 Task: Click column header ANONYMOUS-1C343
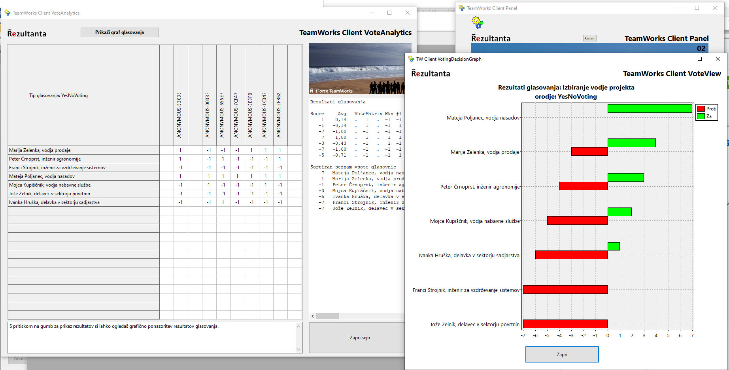pyautogui.click(x=266, y=95)
